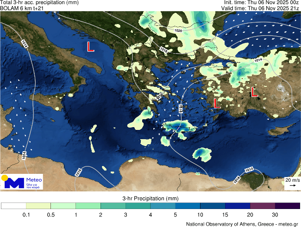Click the 20 m/s wind scale arrow
The image size is (301, 227).
pos(292,185)
